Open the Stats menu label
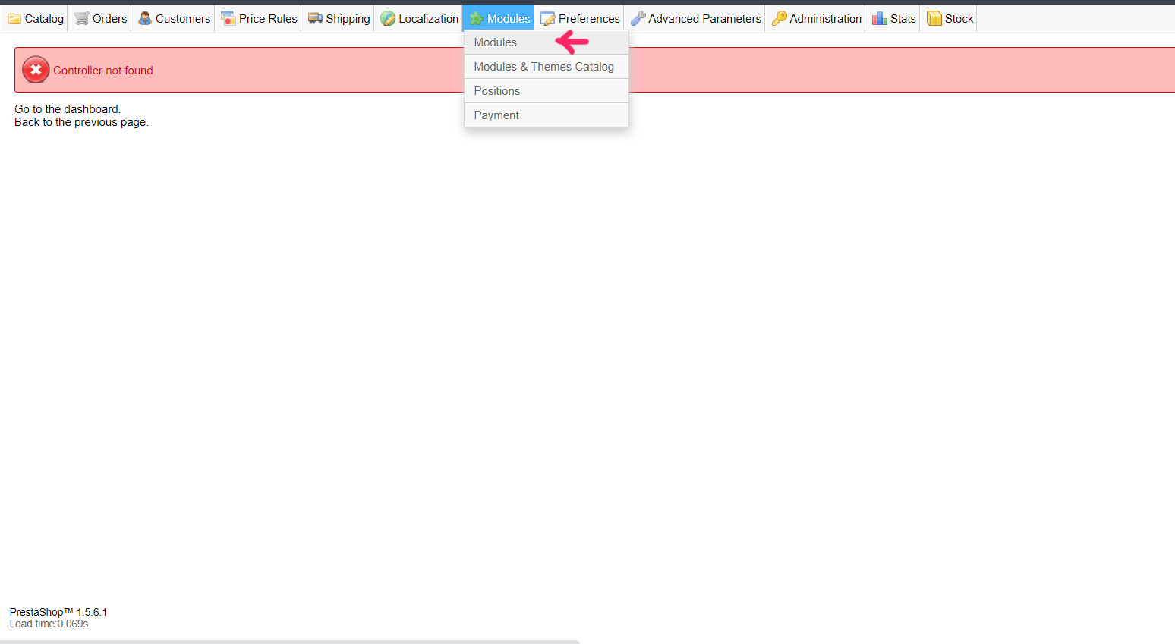The width and height of the screenshot is (1175, 644). tap(903, 19)
